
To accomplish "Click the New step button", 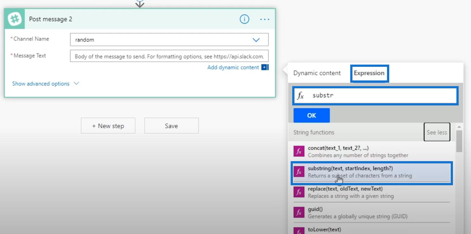I will tap(108, 126).
